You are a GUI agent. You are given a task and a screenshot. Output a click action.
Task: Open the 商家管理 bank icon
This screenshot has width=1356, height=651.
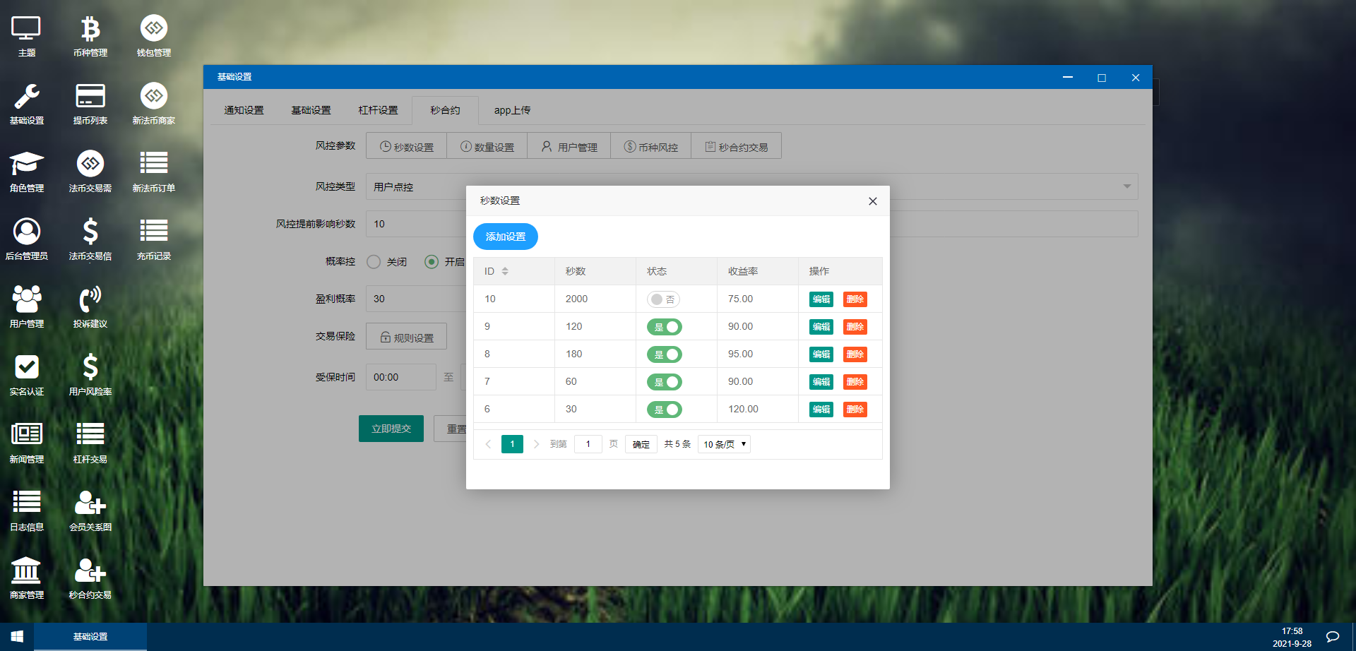[27, 571]
